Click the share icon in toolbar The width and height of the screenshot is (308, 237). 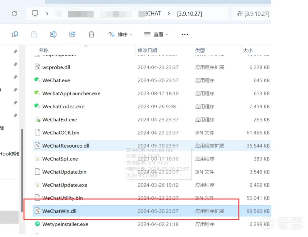click(x=72, y=34)
